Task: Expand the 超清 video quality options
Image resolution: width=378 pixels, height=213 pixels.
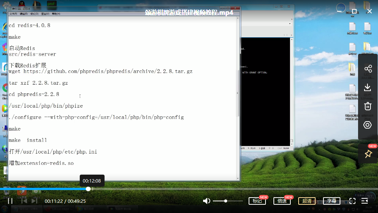Action: 307,201
